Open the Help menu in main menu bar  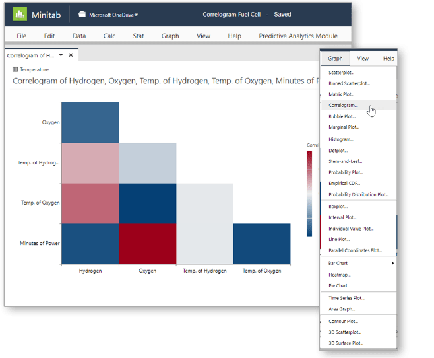(234, 36)
